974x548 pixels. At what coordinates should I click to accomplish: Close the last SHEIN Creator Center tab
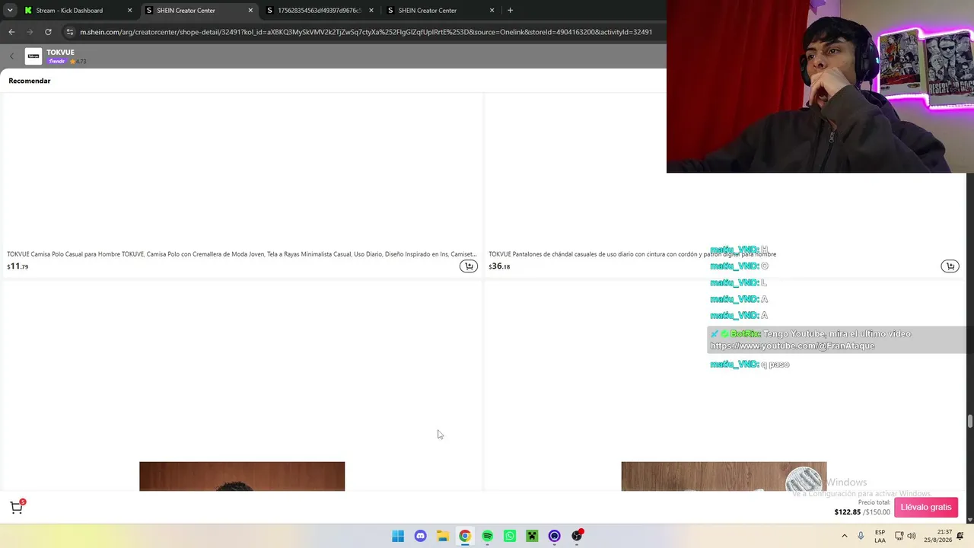coord(492,11)
